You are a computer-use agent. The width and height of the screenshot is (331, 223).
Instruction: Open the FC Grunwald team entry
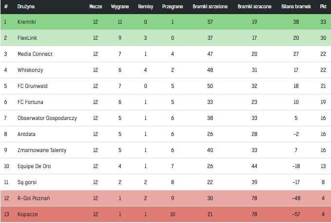coord(33,86)
